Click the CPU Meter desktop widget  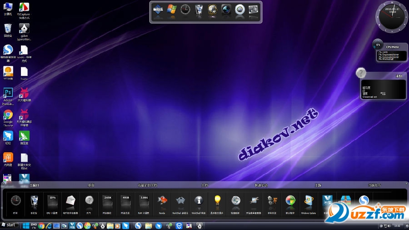390,51
